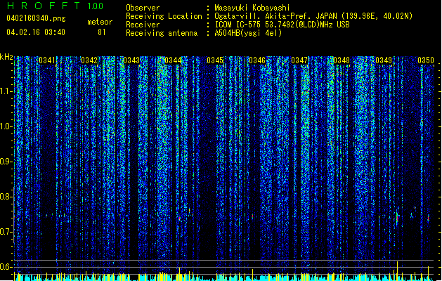Click the receiver ICOM IC-575 text
442x281 pixels.
(x=282, y=25)
